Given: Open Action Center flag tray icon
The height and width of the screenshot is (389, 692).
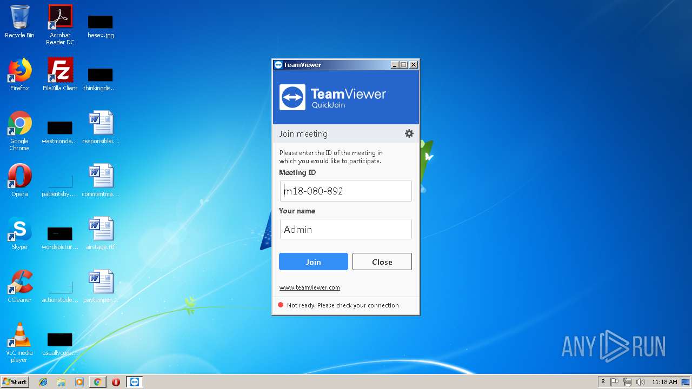Looking at the screenshot, I should click(615, 382).
